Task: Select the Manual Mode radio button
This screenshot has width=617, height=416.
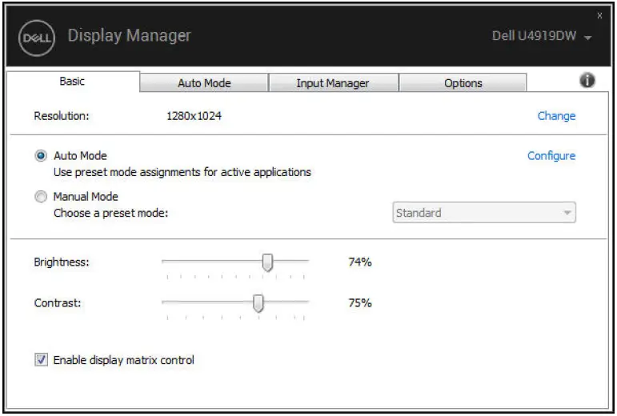Action: pos(41,197)
